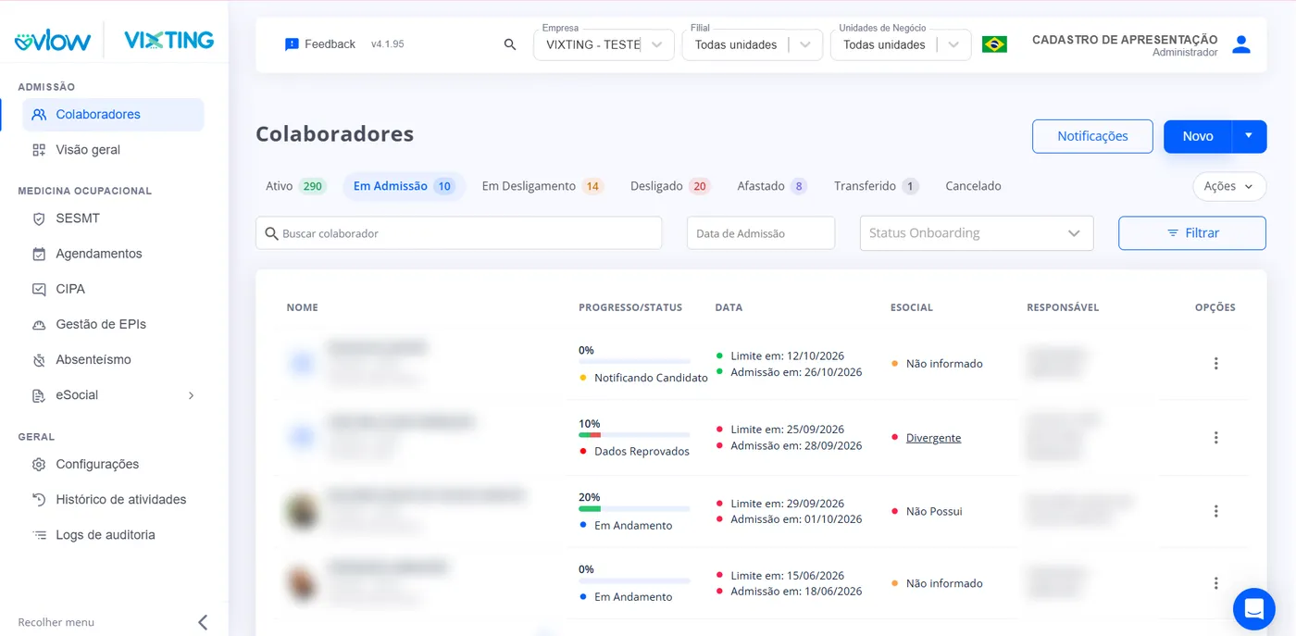
Task: Open options for row with limit 29/09/2026
Action: click(x=1215, y=511)
